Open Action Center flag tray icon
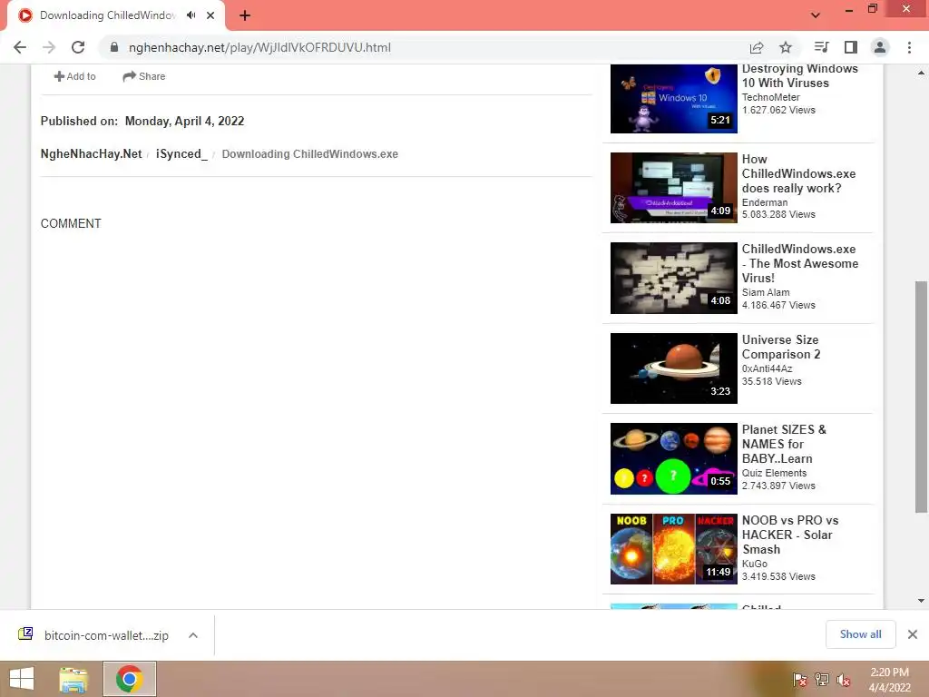 [x=799, y=679]
